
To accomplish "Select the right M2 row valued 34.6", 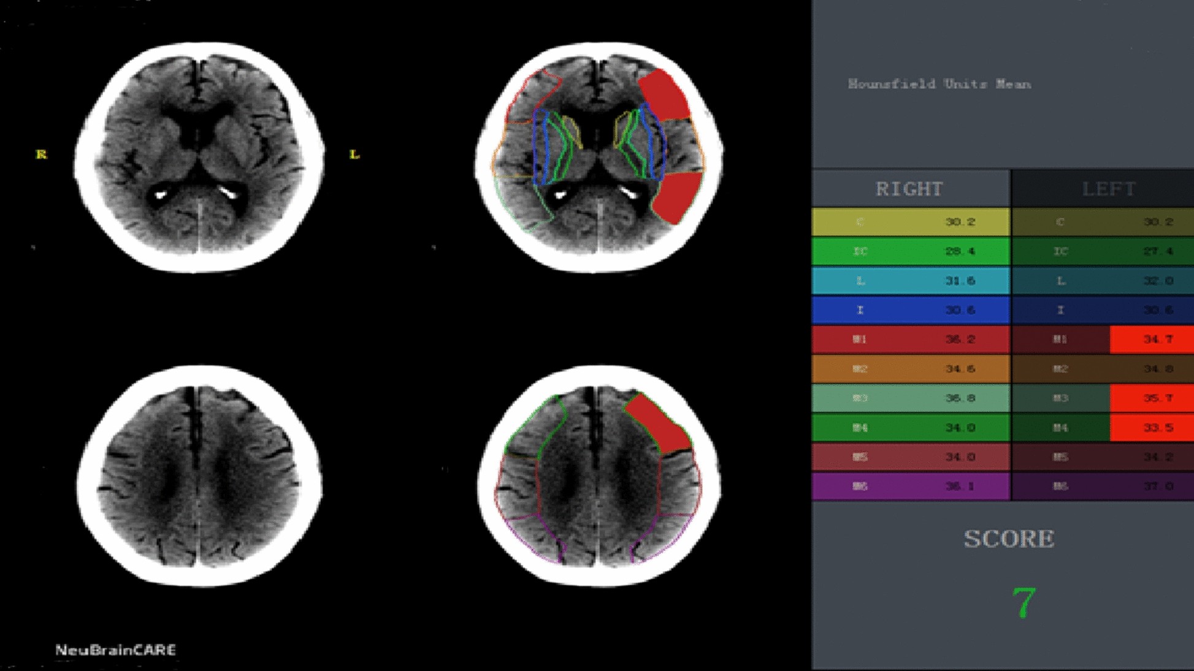I will (x=911, y=369).
